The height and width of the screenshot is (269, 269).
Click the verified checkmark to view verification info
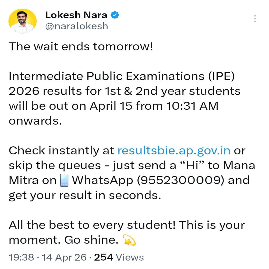[115, 15]
